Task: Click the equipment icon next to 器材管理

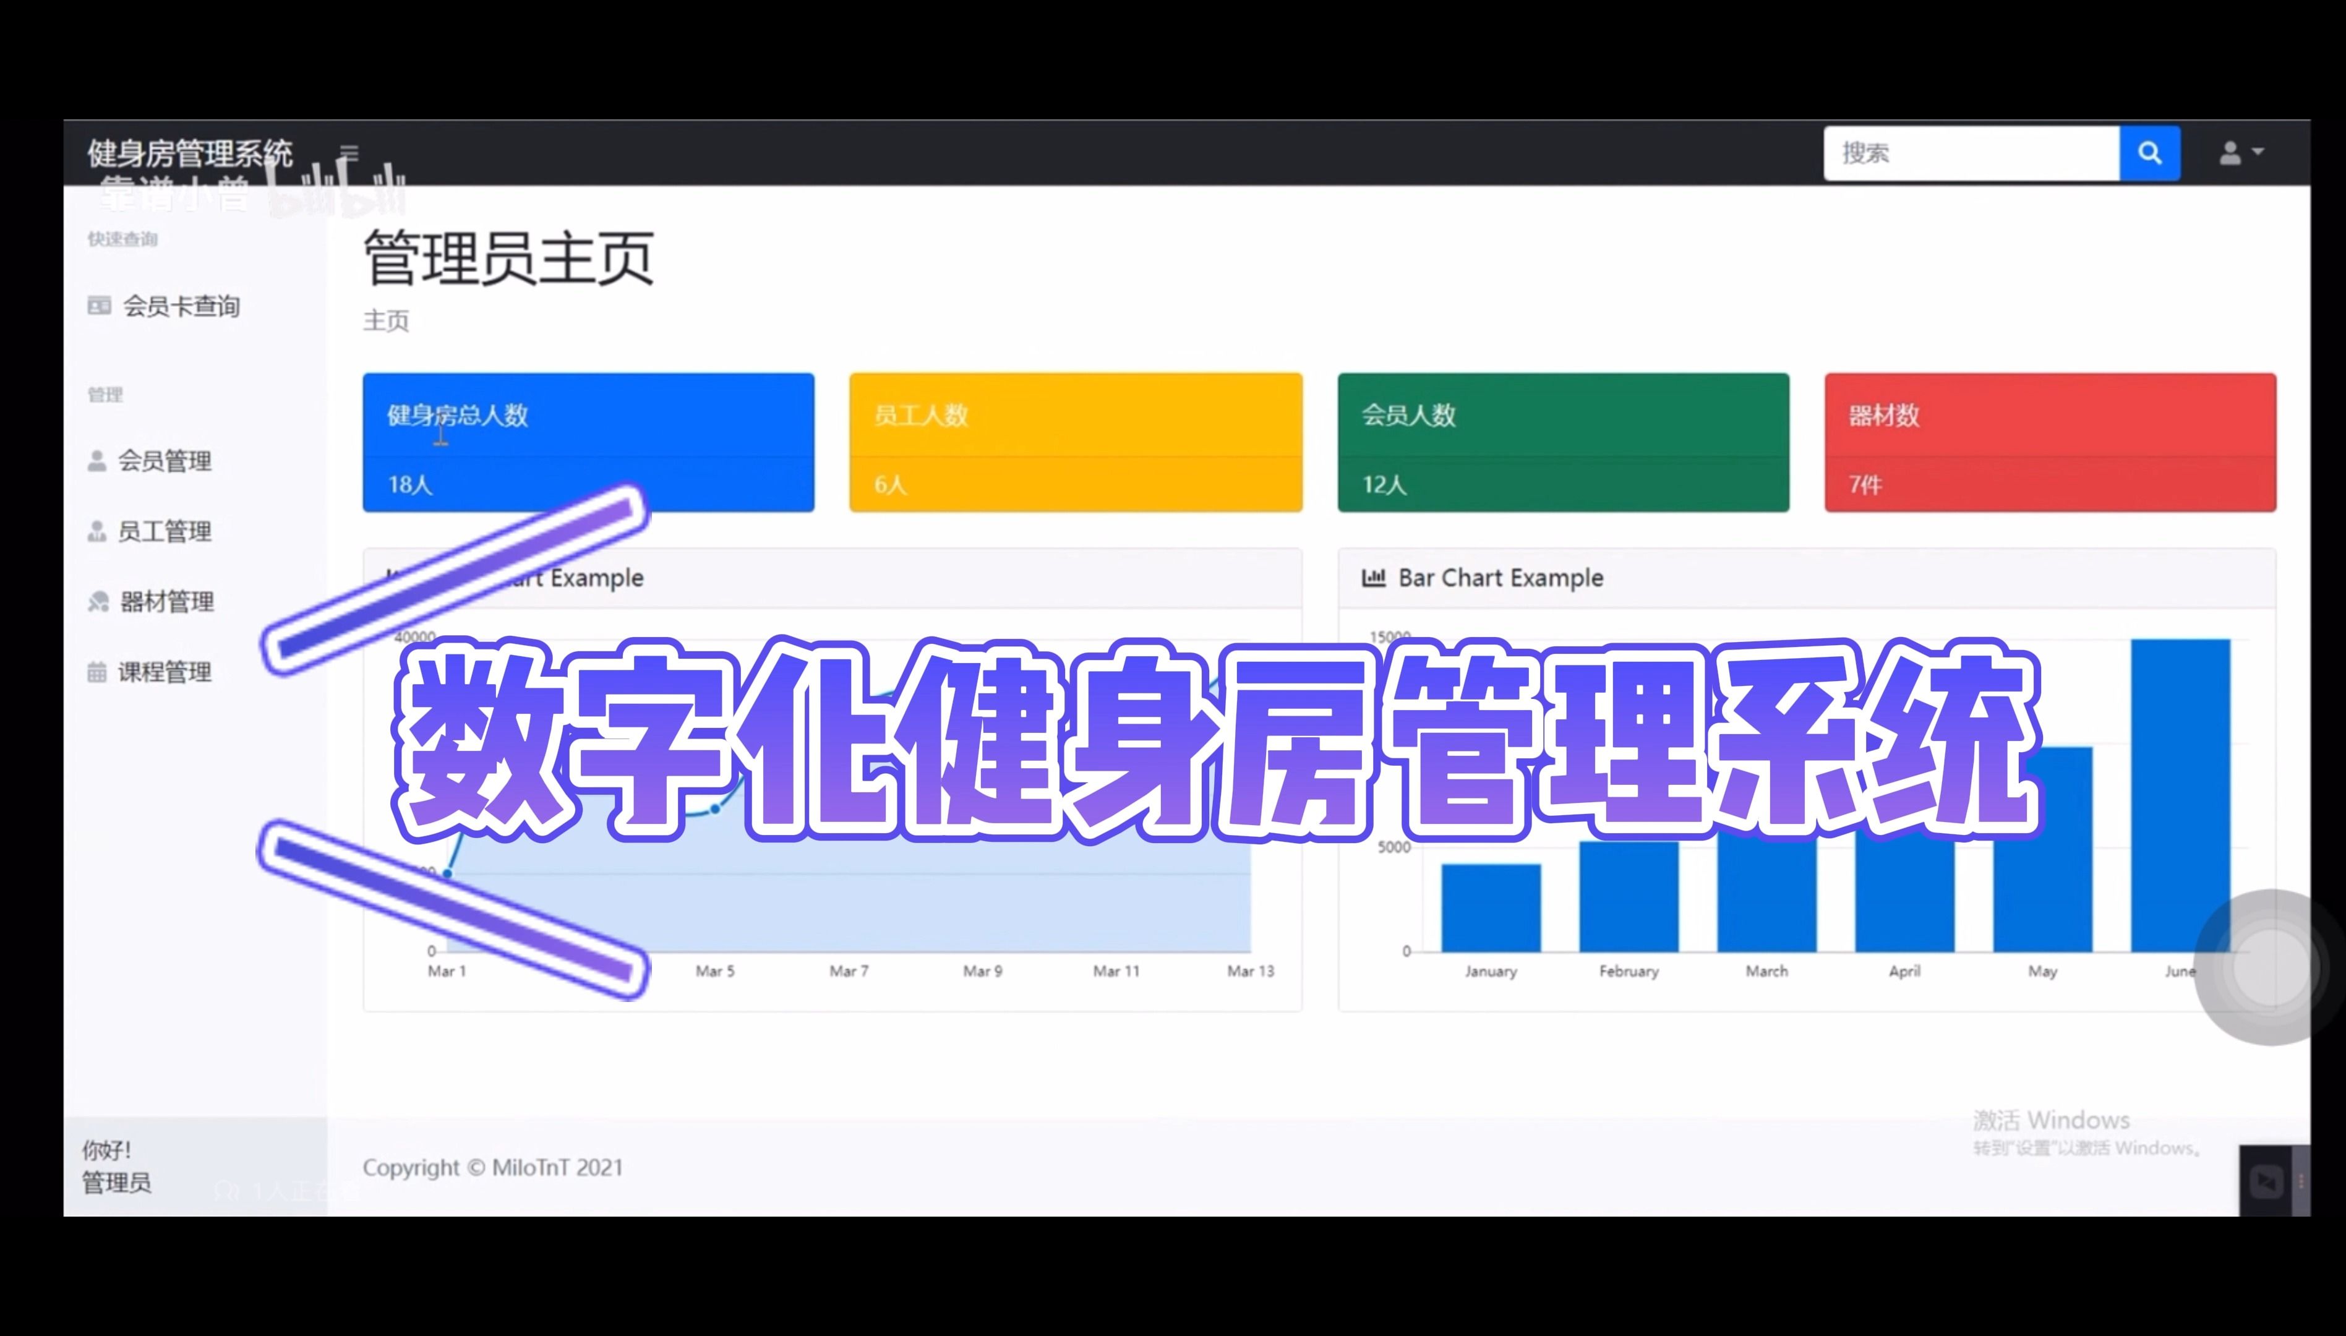Action: 98,602
